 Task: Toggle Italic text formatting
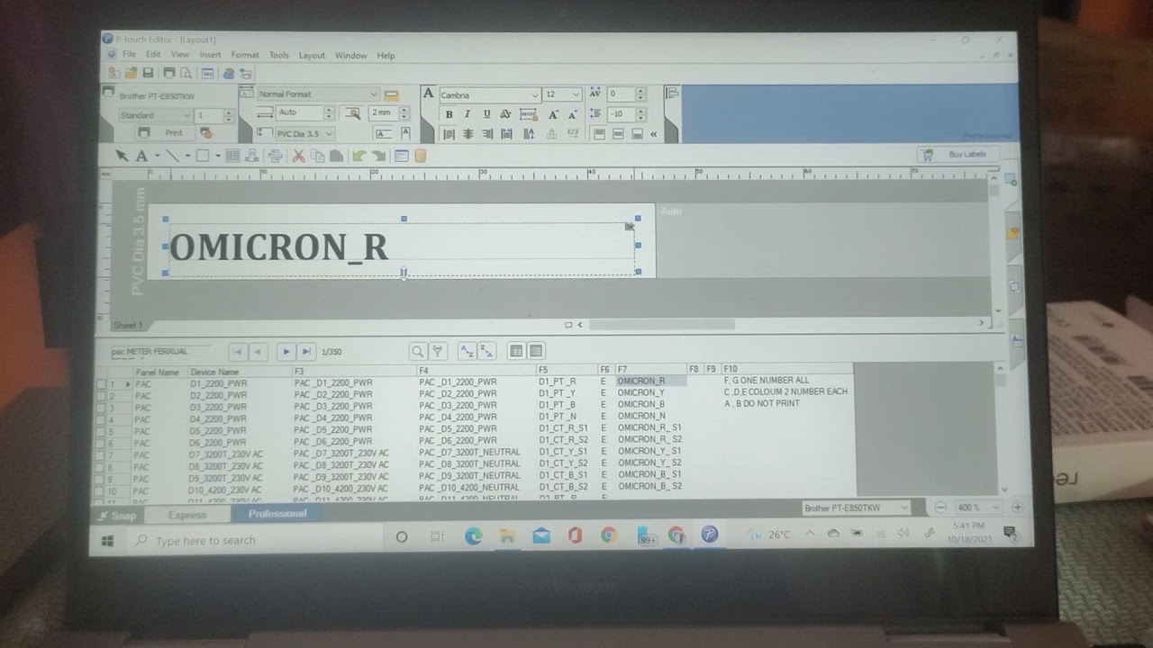(468, 114)
